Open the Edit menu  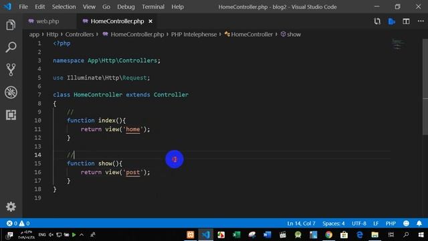point(40,7)
